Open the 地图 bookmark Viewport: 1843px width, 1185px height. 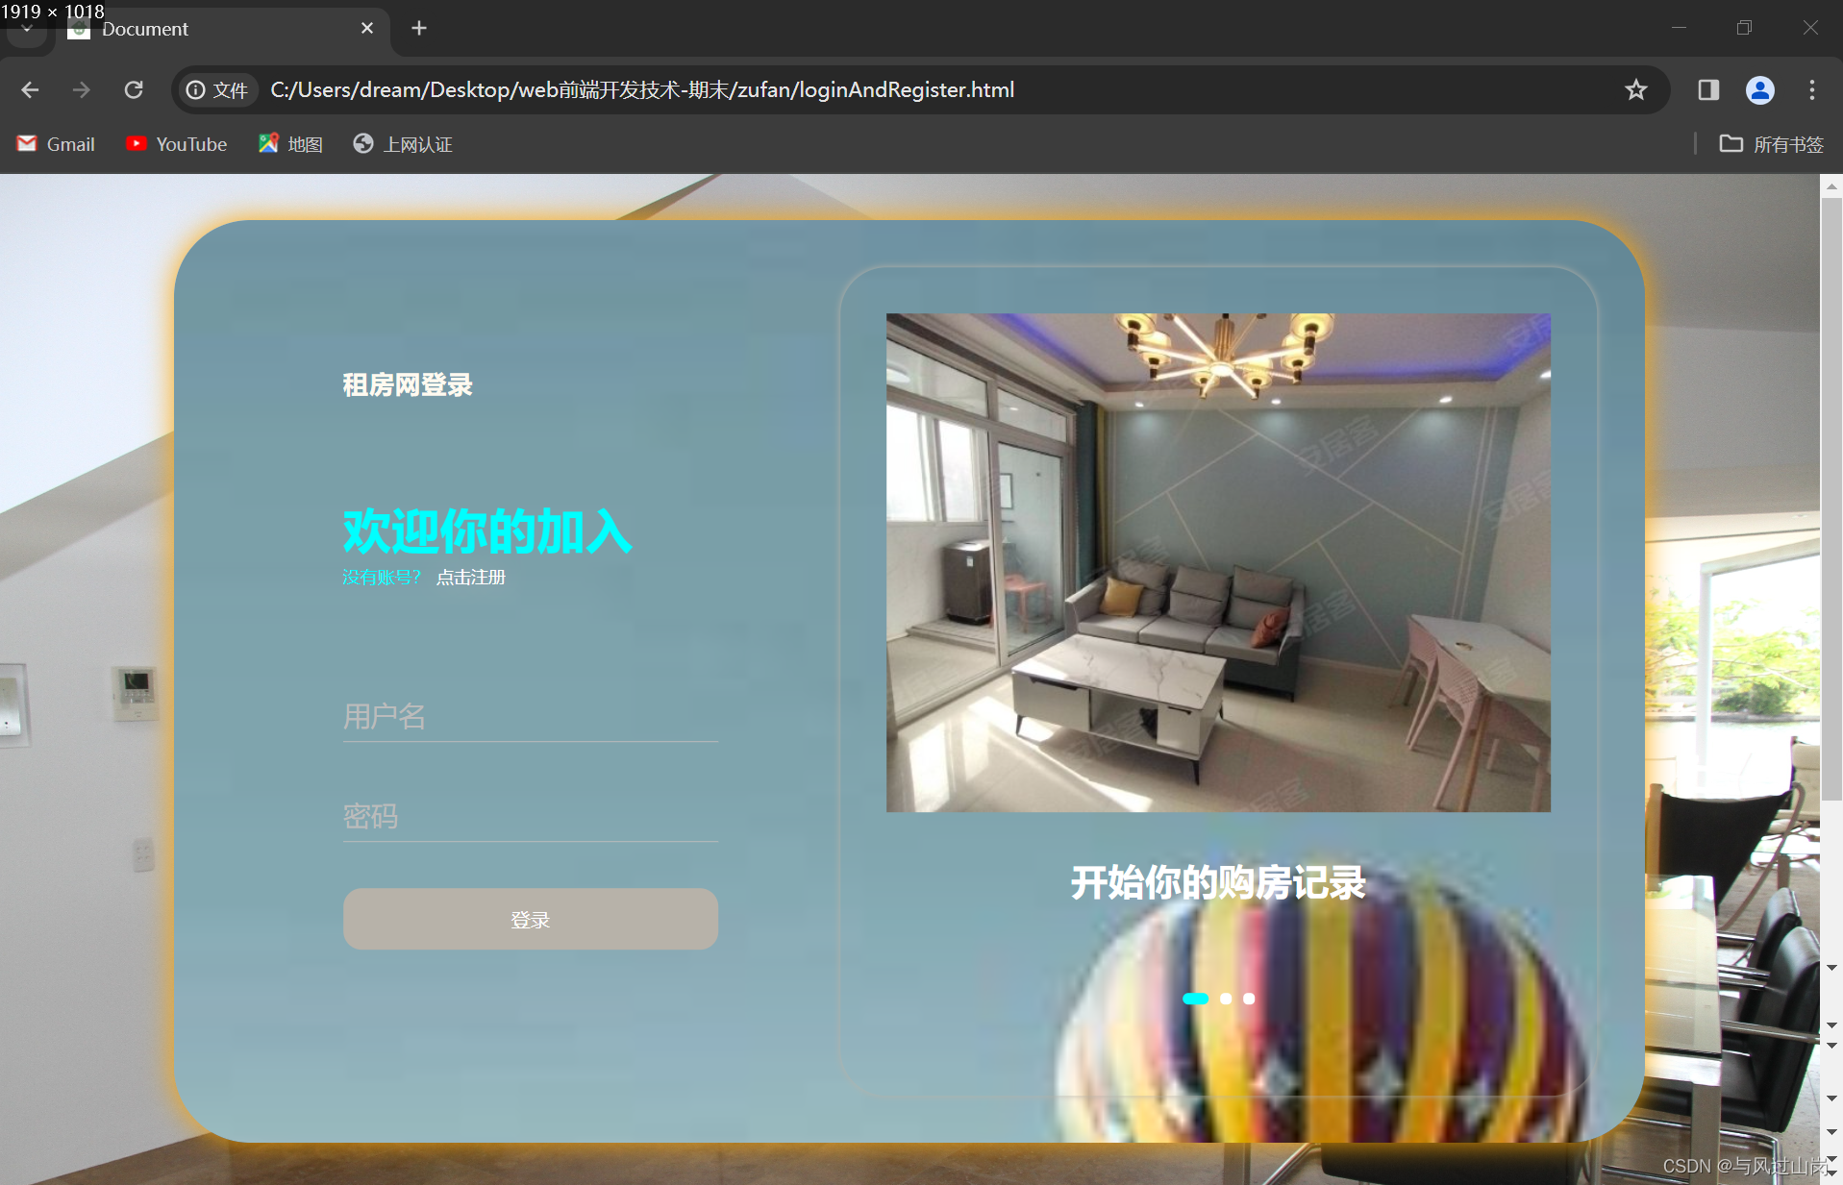tap(290, 144)
